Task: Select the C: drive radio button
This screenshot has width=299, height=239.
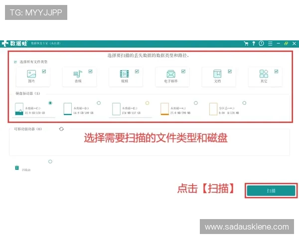Action: pos(50,103)
